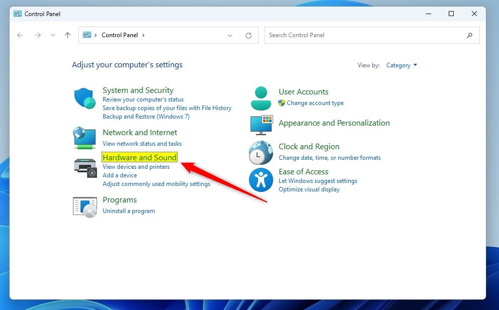This screenshot has width=499, height=310.
Task: Click Let Windows suggest settings
Action: click(x=318, y=181)
